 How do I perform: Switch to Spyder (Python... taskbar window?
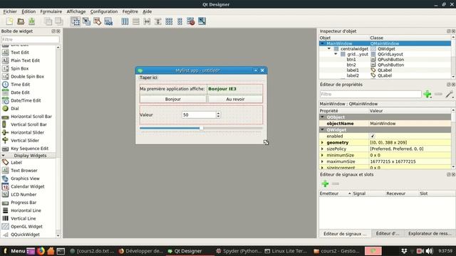pos(239,251)
